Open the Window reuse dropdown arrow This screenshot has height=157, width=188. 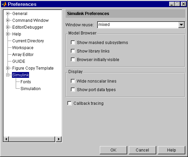[181, 25]
